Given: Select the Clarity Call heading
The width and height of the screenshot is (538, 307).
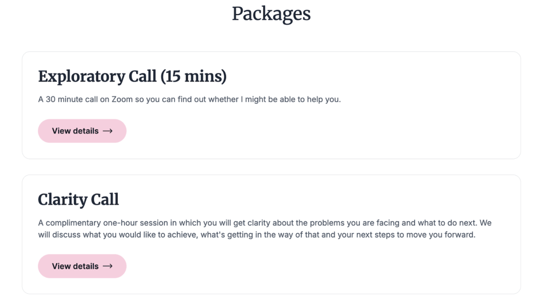Looking at the screenshot, I should tap(78, 200).
